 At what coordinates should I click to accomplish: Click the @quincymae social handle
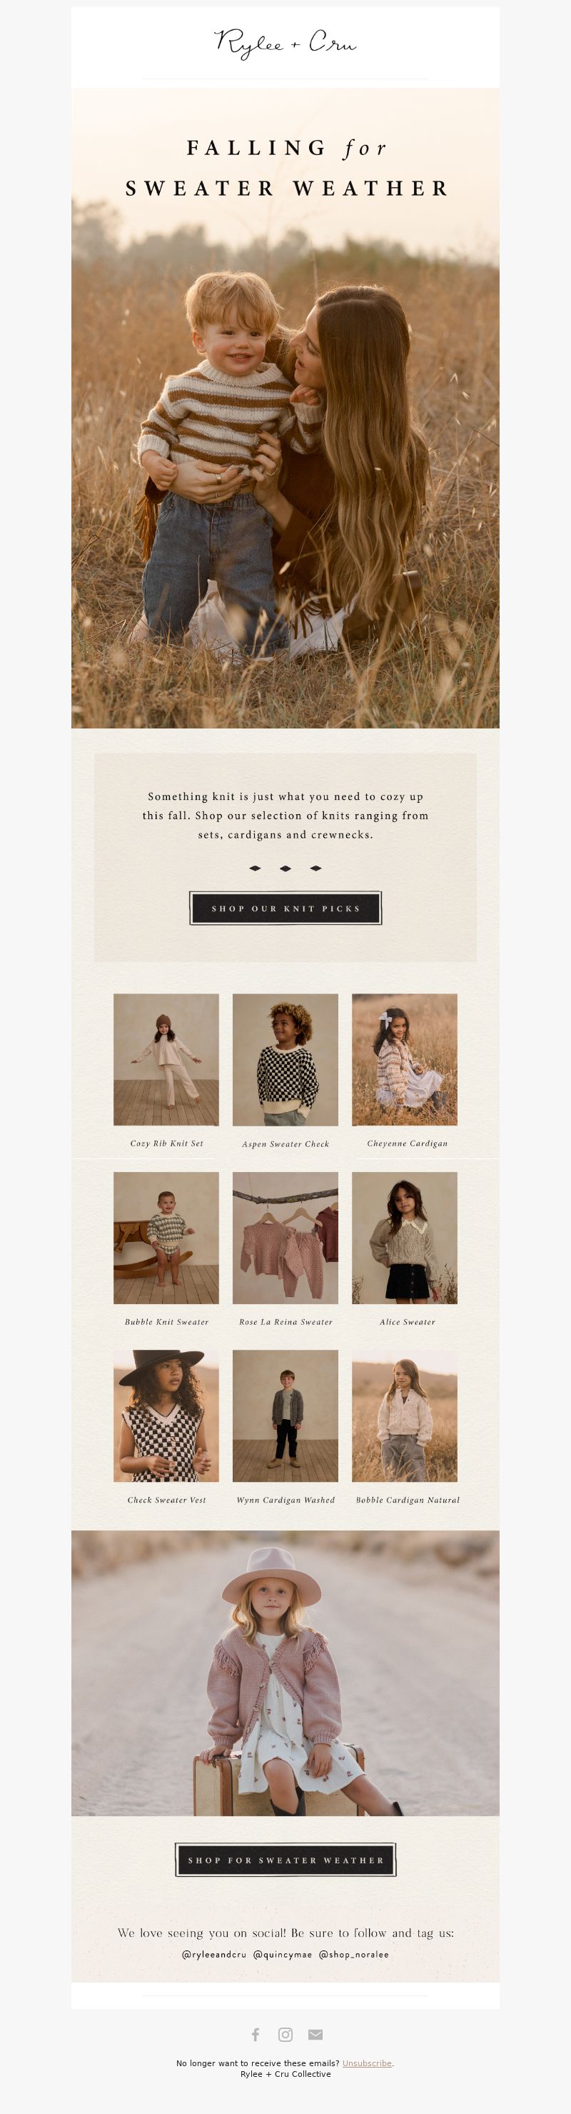(283, 1954)
